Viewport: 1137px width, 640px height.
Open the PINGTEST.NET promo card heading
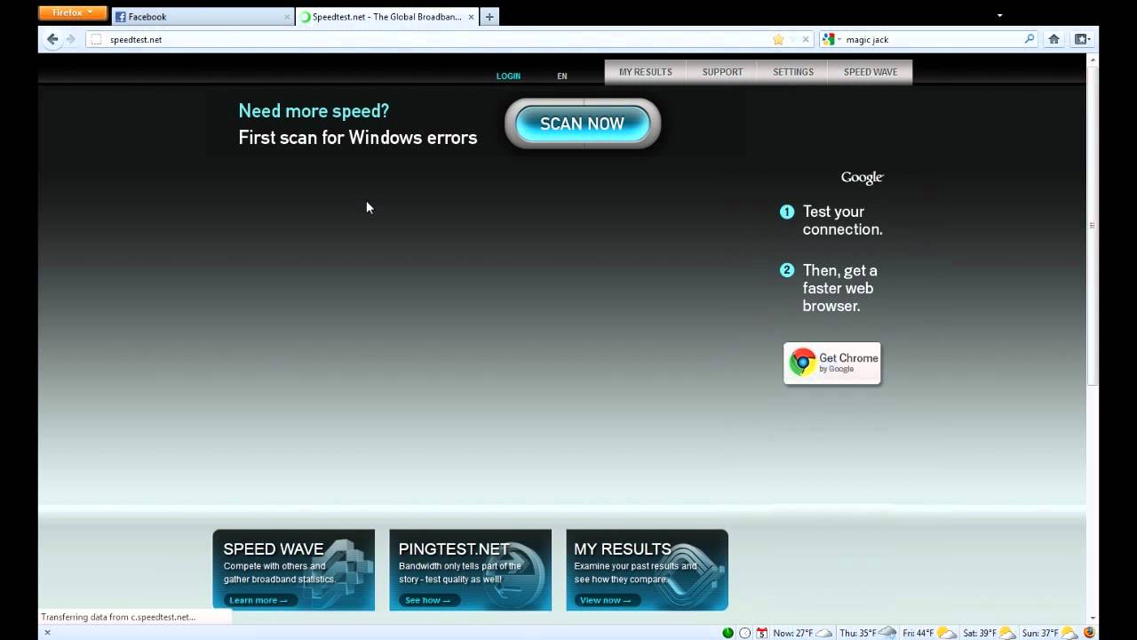(x=454, y=549)
